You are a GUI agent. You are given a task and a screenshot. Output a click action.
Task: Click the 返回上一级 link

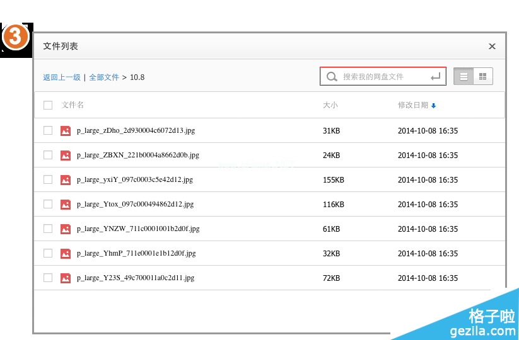click(62, 77)
